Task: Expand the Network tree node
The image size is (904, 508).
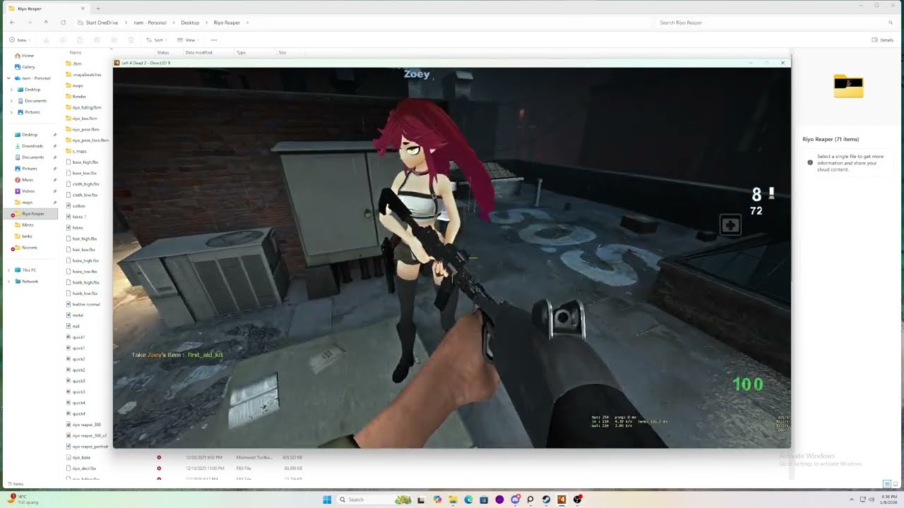Action: click(x=8, y=282)
